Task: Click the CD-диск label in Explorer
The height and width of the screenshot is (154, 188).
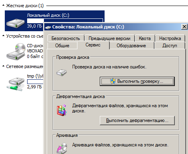Action: [x=35, y=46]
